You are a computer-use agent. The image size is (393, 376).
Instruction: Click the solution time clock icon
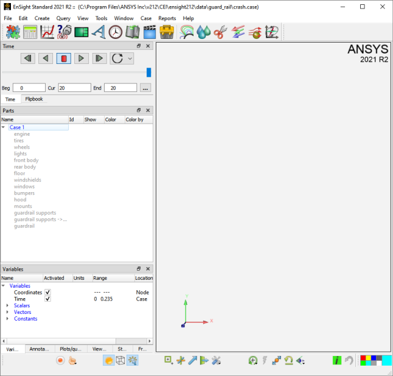[116, 32]
